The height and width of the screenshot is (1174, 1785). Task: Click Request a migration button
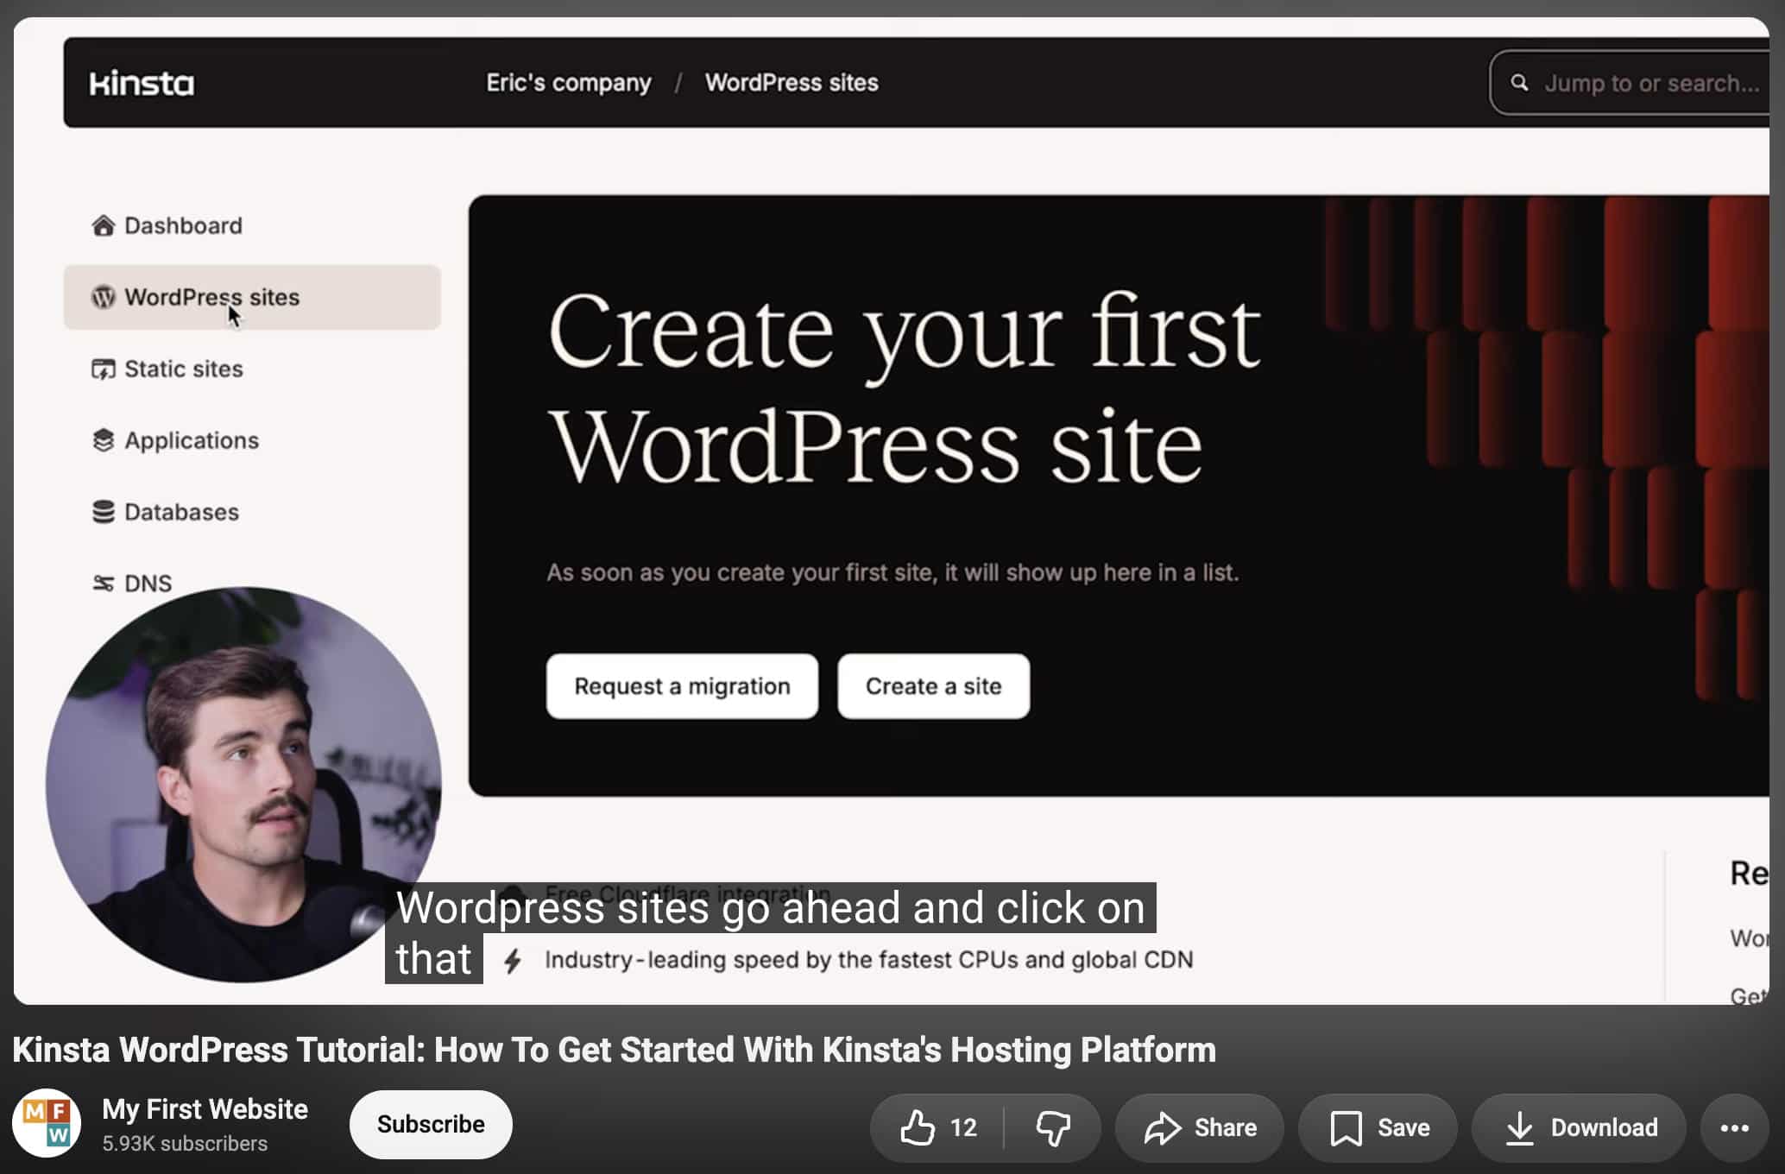(x=682, y=686)
